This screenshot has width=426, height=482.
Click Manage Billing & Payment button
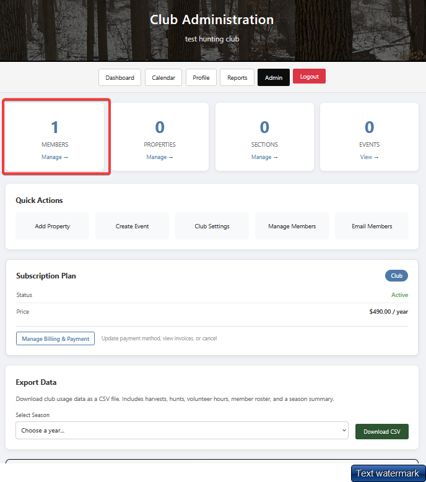click(x=55, y=338)
